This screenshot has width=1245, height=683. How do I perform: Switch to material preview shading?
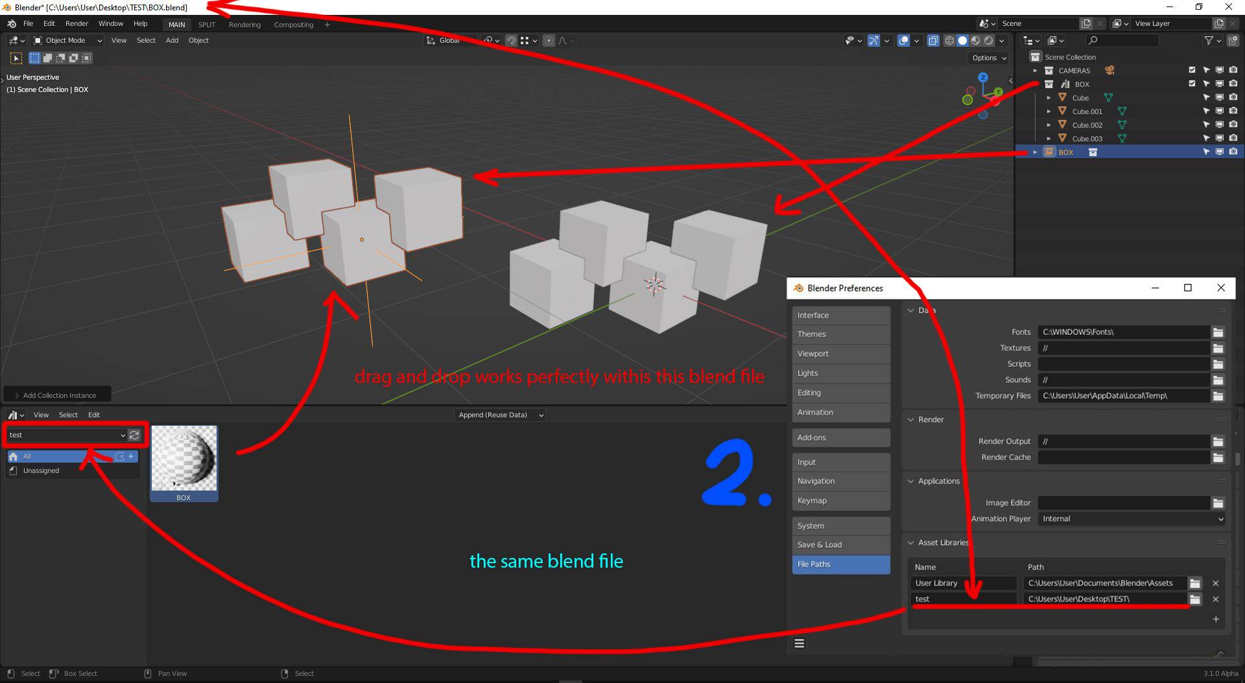tap(975, 41)
